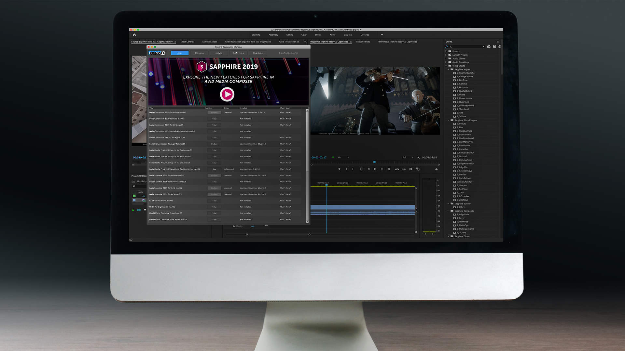Screen dimensions: 625x351
Task: Click Update for Boris Continuum 2019 Adobe macOS
Action: pyautogui.click(x=214, y=112)
